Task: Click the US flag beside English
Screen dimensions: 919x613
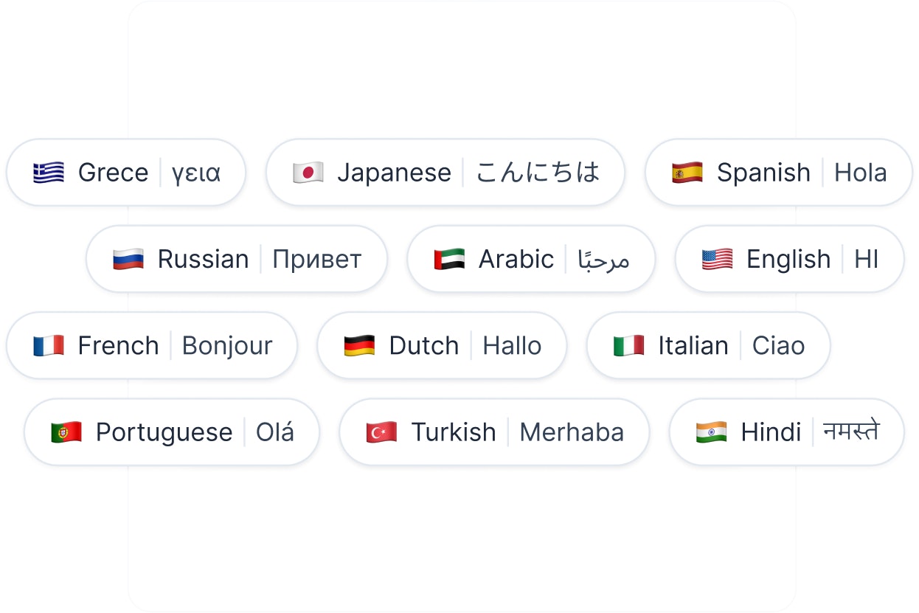Action: pos(717,259)
